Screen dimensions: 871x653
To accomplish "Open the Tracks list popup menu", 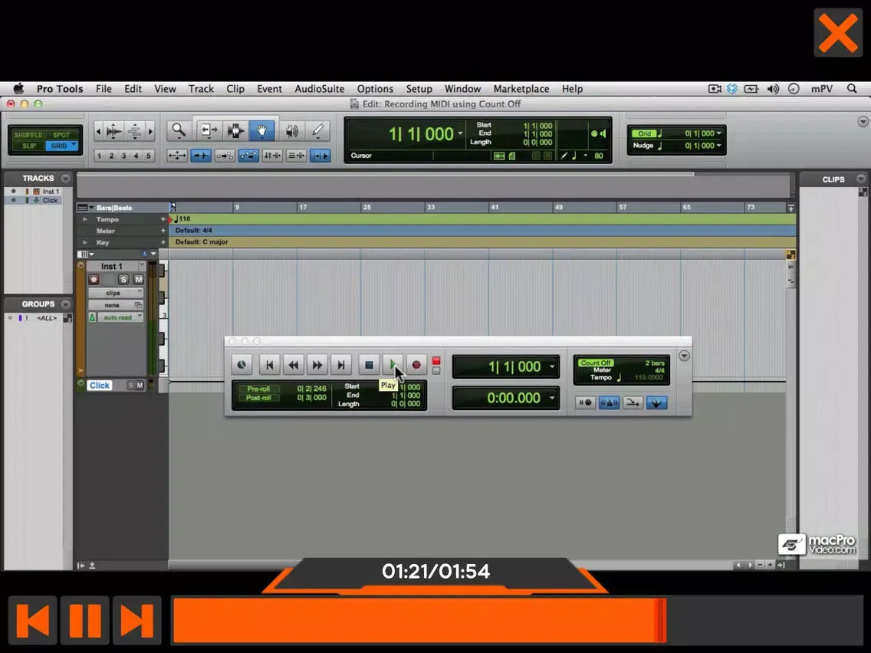I will (66, 179).
